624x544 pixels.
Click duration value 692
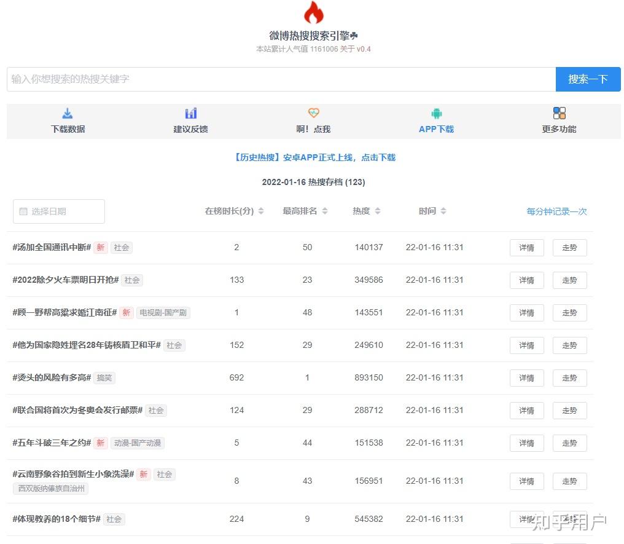tap(237, 377)
